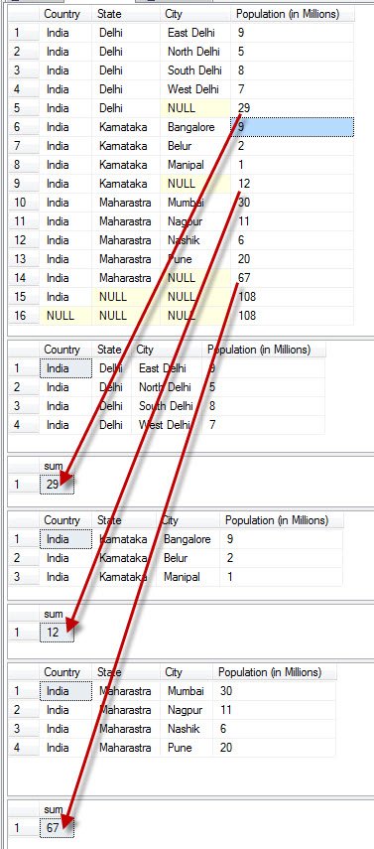Select Maharastra State cell in top grid row 12
This screenshot has height=849, width=374.
point(126,240)
